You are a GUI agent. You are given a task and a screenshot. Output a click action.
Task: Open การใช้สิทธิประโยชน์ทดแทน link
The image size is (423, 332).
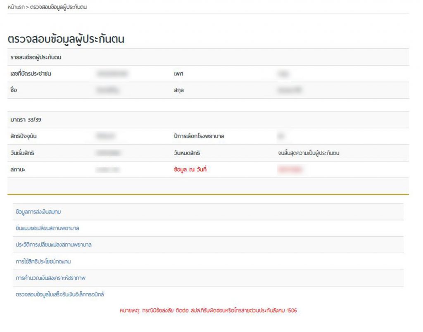click(x=43, y=261)
